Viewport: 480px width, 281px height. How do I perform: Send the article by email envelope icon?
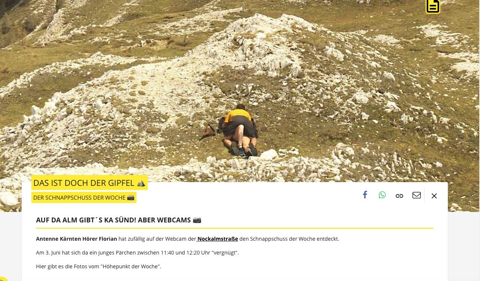coord(416,195)
